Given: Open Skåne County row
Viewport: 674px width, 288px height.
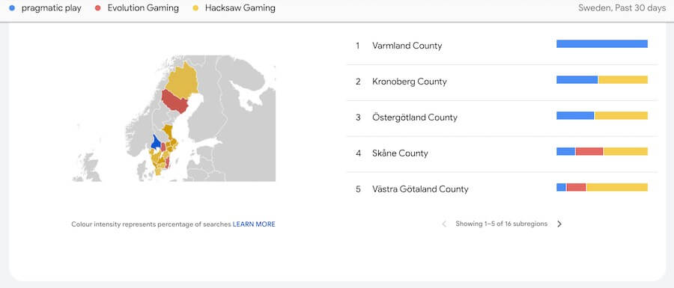Looking at the screenshot, I should (502, 153).
